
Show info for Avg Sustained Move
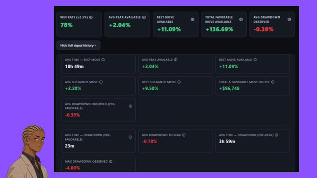[x=101, y=82]
